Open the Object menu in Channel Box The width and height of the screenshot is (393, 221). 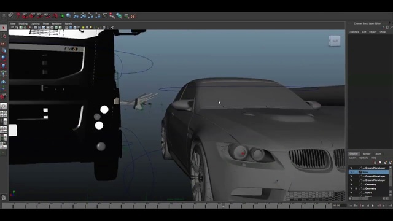point(373,32)
